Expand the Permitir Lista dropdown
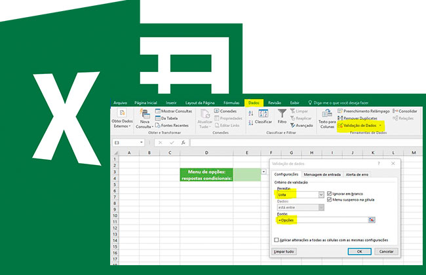The image size is (426, 275). (x=321, y=194)
